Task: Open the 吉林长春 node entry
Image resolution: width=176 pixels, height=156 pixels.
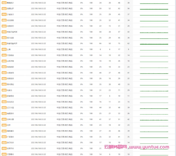Action: point(11,119)
